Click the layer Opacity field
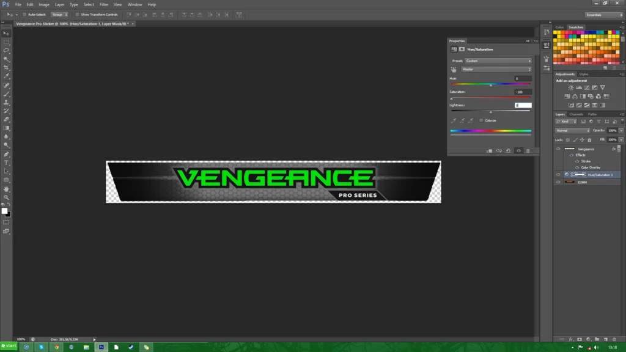The width and height of the screenshot is (626, 352). [x=613, y=131]
